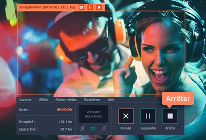
Task: Mute the green system audio speaker
Action: click(x=93, y=128)
